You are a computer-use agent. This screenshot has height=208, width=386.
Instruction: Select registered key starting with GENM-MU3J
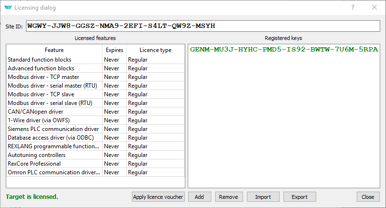click(284, 50)
